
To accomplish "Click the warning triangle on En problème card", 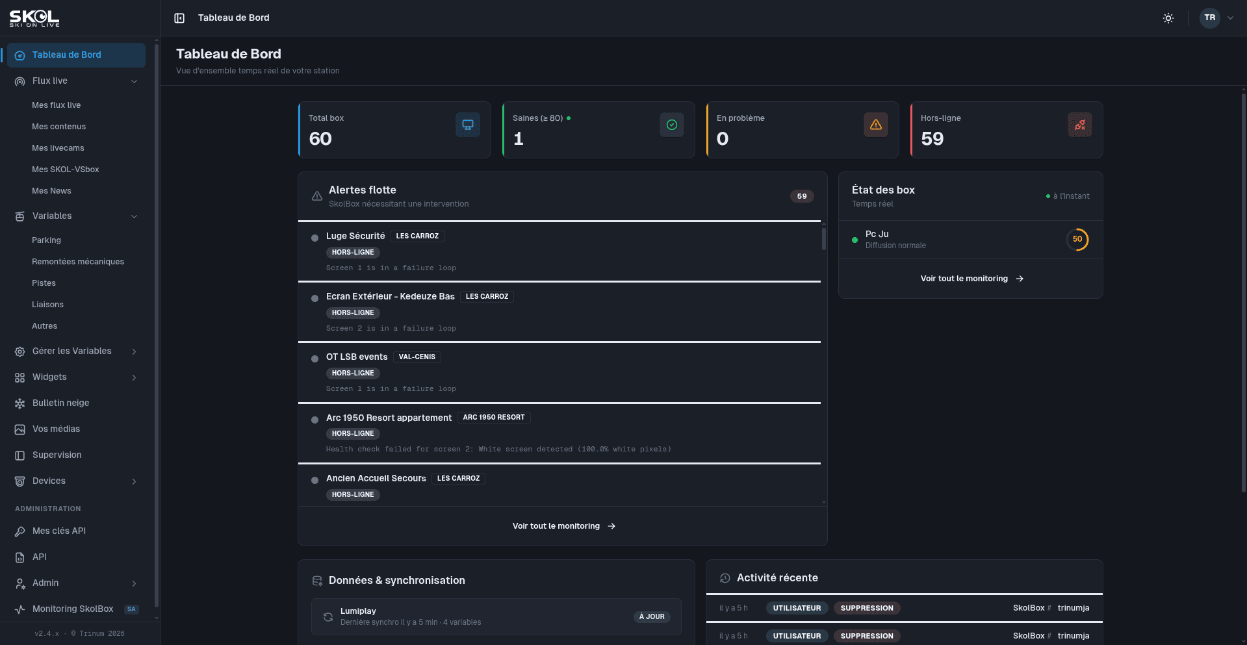I will (x=876, y=125).
